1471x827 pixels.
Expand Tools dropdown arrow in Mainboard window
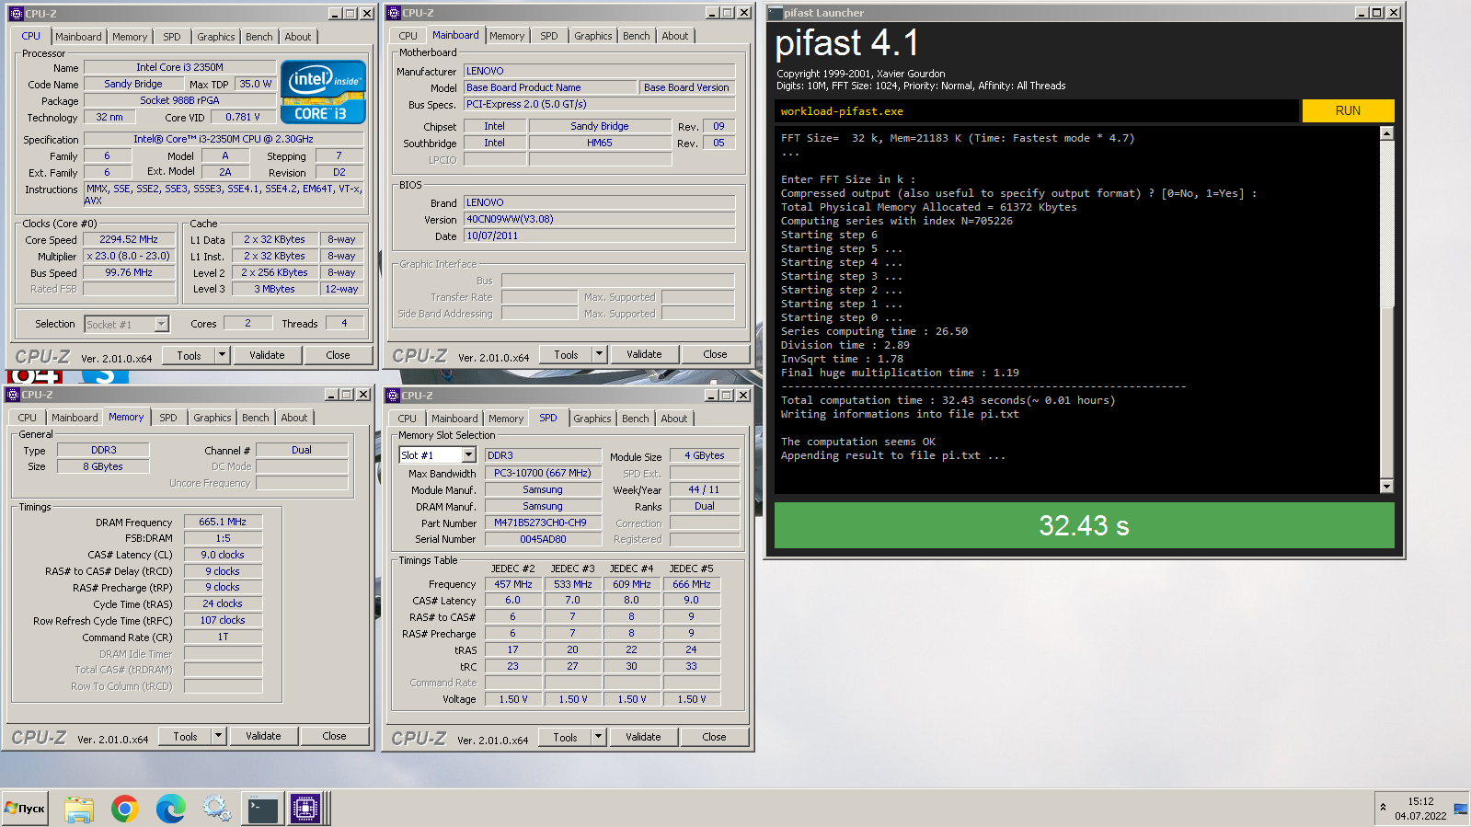[599, 354]
